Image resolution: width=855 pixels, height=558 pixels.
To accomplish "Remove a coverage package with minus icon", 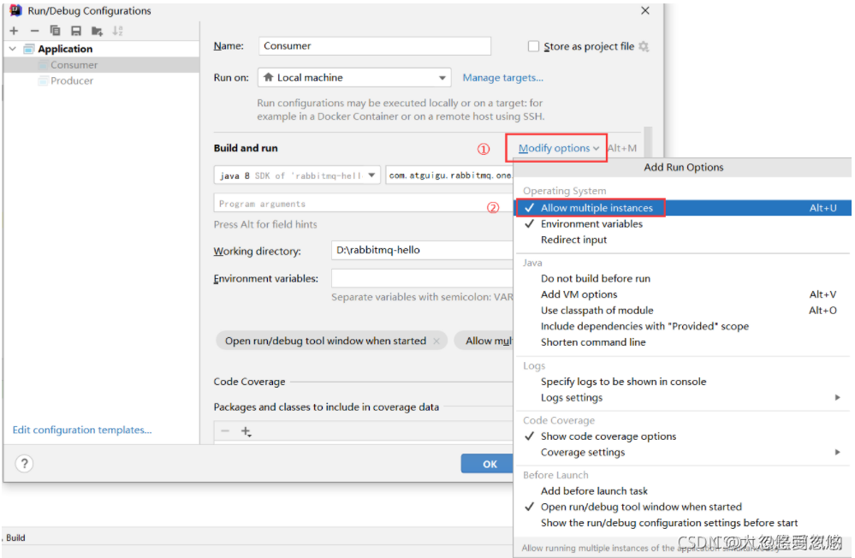I will pos(224,431).
